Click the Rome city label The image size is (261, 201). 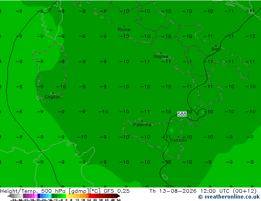tap(124, 30)
